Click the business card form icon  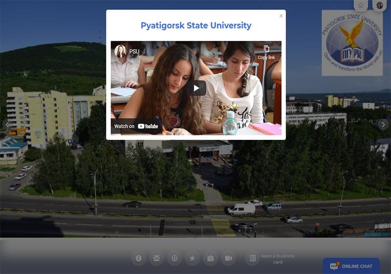point(252,258)
